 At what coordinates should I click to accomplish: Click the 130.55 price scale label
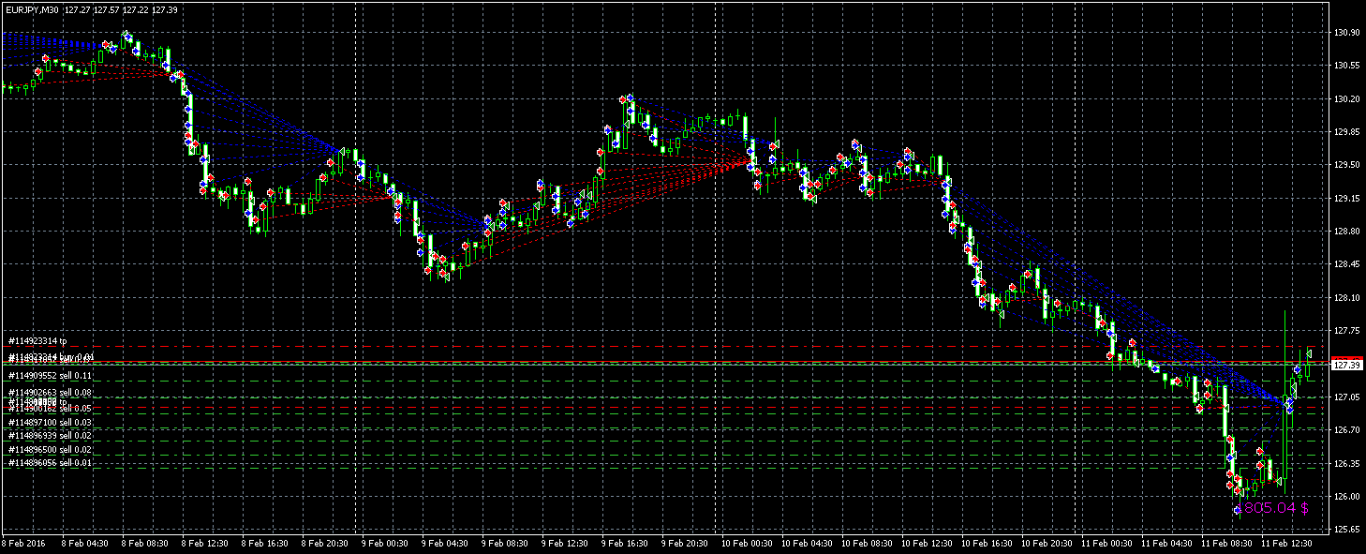(1347, 66)
